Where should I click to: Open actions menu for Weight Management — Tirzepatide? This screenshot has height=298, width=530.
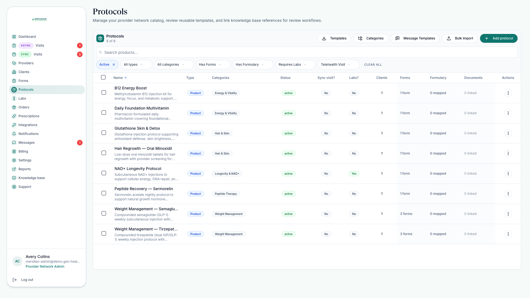[508, 234]
